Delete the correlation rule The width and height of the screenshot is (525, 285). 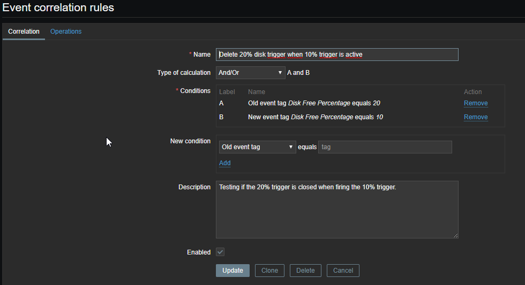pos(305,271)
